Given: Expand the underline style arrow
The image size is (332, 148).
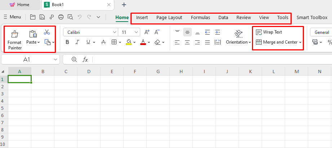Looking at the screenshot, I should (94, 42).
